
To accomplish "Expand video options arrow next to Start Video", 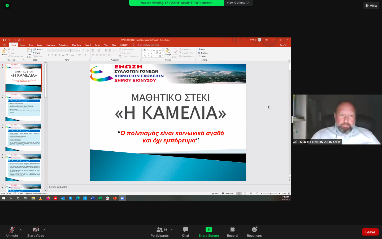I will point(44,230).
